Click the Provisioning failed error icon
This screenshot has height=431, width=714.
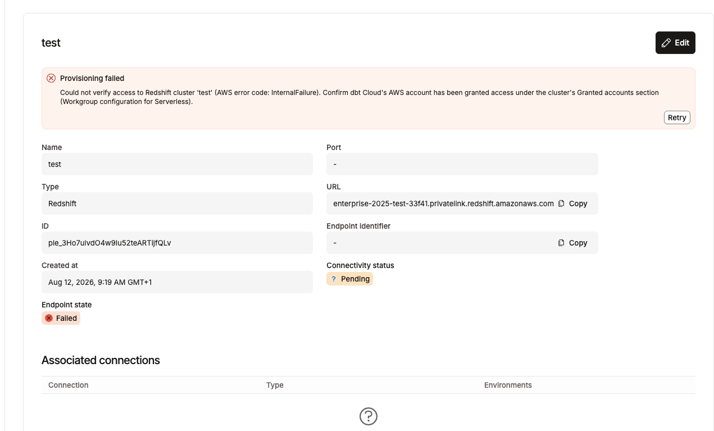[51, 78]
